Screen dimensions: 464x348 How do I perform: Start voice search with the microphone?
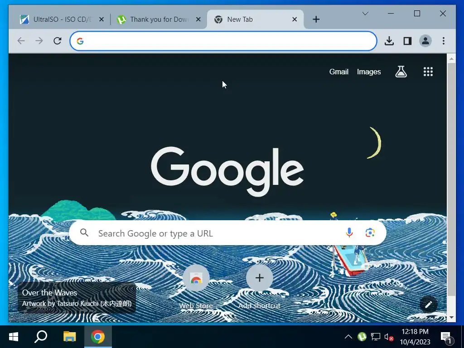coord(349,233)
